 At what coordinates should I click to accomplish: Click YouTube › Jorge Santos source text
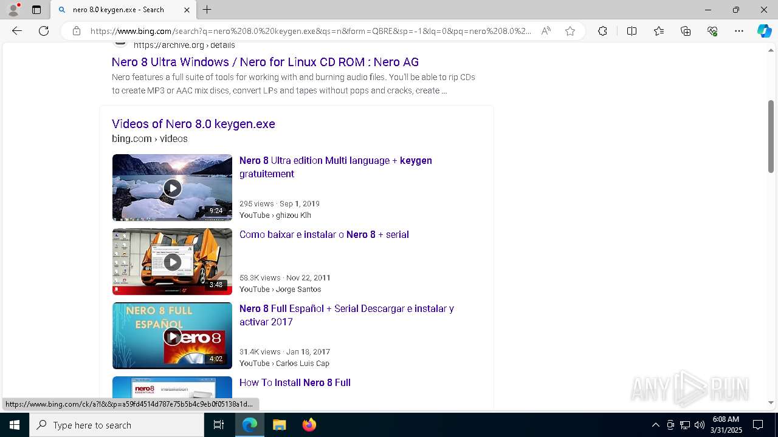pyautogui.click(x=280, y=290)
